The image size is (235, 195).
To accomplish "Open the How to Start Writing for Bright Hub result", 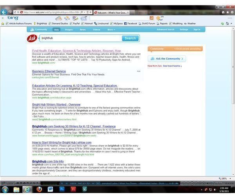I will tap(62, 143).
